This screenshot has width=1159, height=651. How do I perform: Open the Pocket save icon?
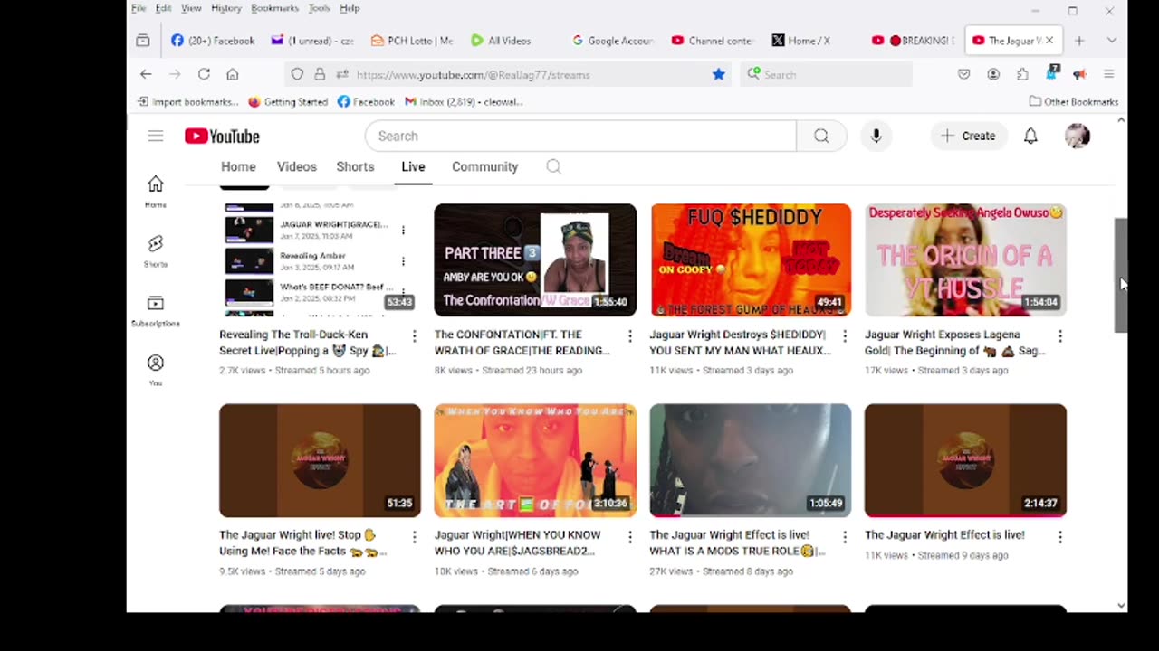coord(964,74)
